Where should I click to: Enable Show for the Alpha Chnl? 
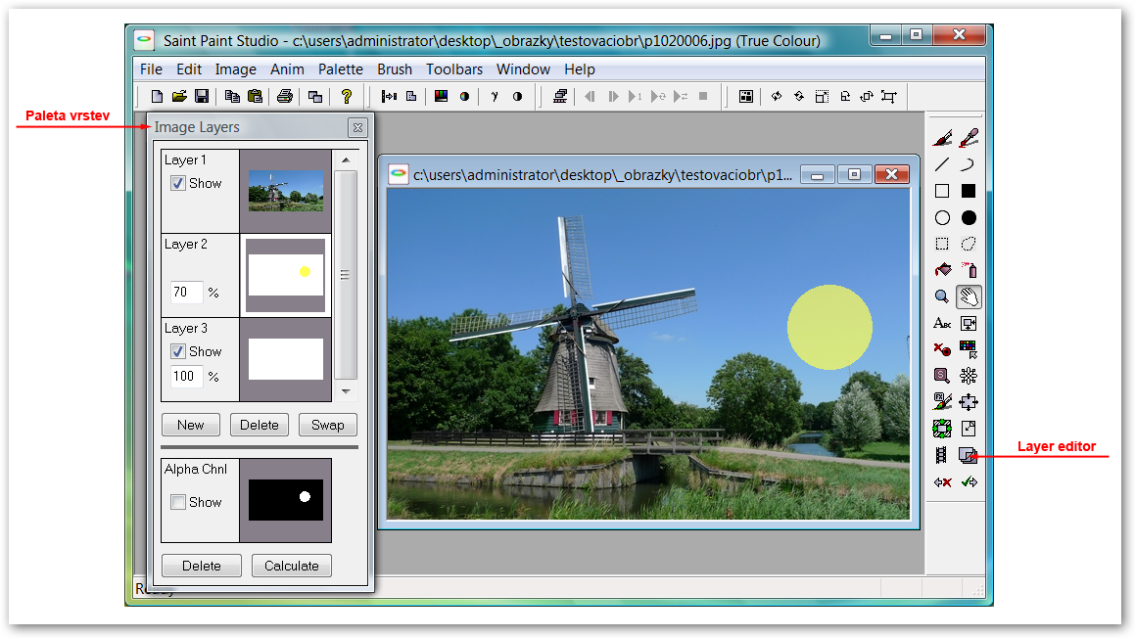178,502
